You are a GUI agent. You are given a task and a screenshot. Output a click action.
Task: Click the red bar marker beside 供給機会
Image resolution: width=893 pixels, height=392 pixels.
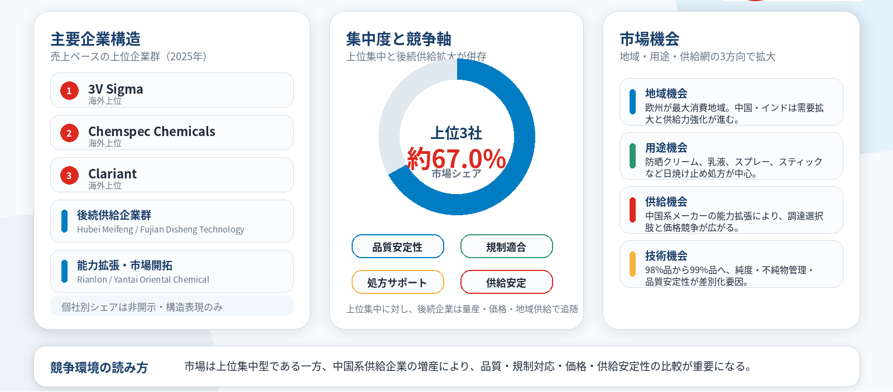[x=632, y=210]
